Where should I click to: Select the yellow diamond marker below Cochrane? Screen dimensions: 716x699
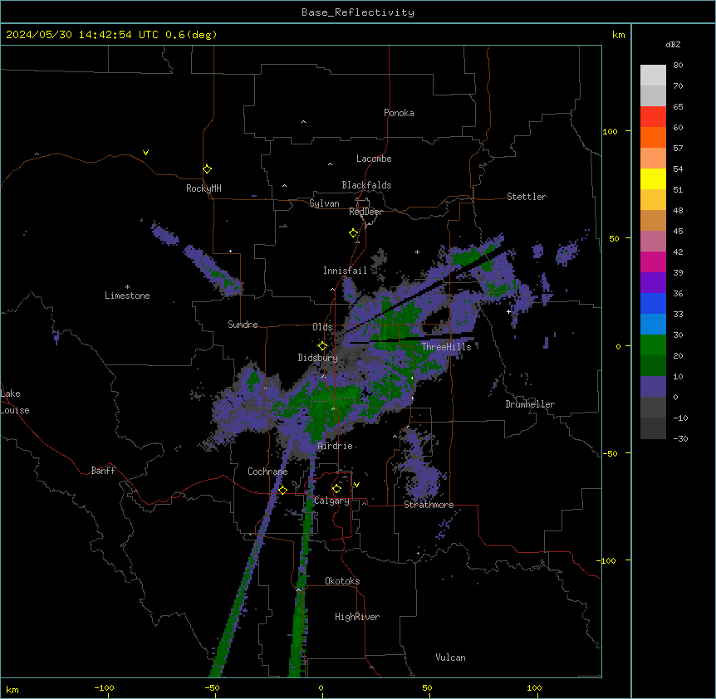click(282, 490)
